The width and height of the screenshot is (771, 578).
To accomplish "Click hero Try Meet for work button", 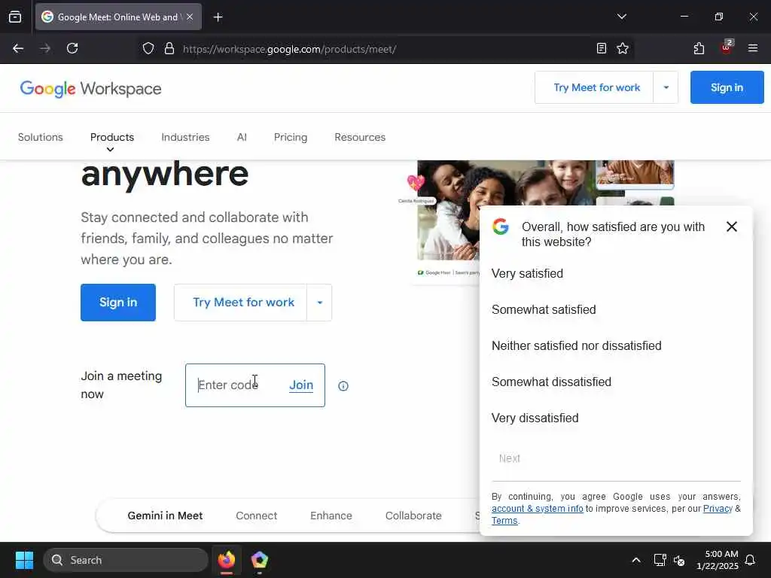I will pyautogui.click(x=240, y=303).
